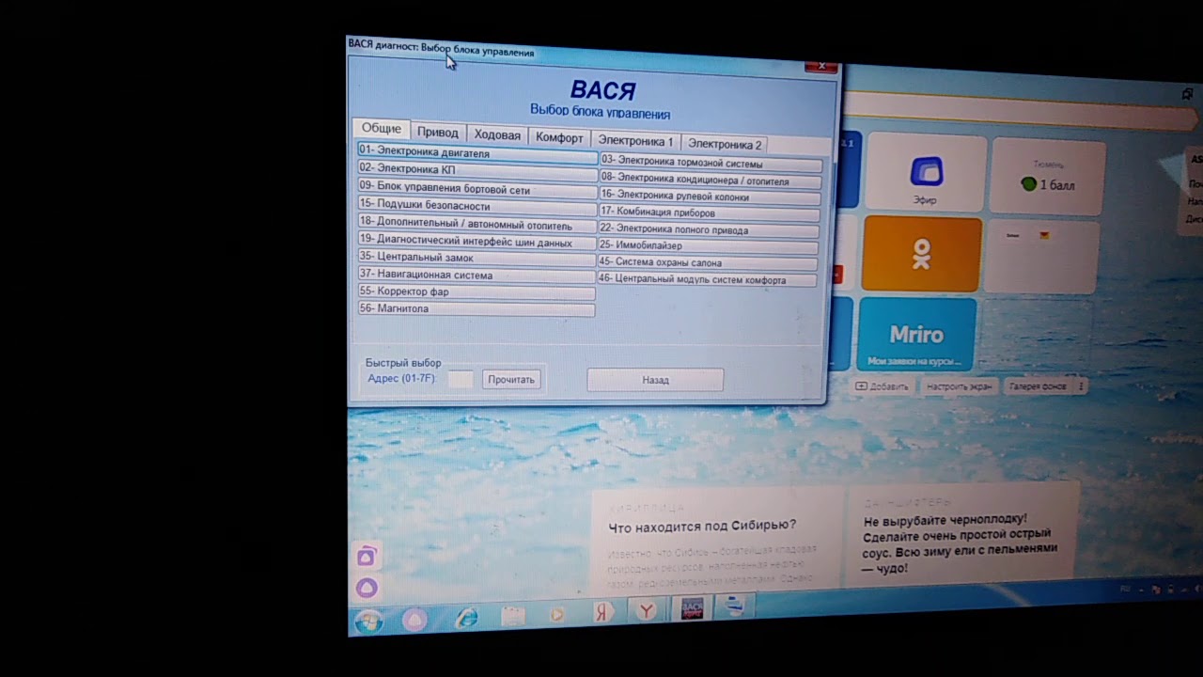Select the Электроника 2 tab

725,144
